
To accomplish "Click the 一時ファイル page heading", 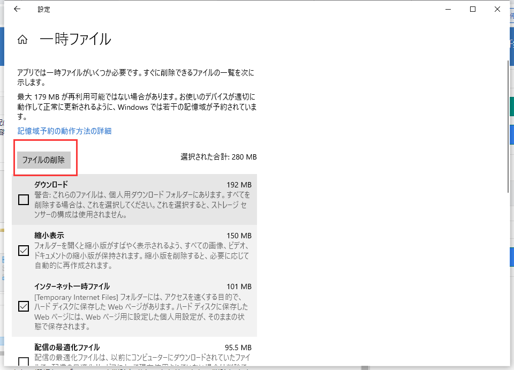I will (75, 39).
